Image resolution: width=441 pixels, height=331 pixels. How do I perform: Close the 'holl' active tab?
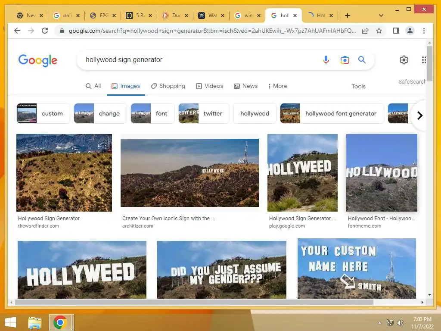(x=295, y=16)
